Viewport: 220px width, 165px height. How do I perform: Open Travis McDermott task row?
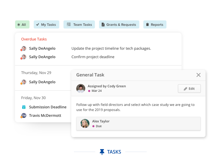coord(45,115)
